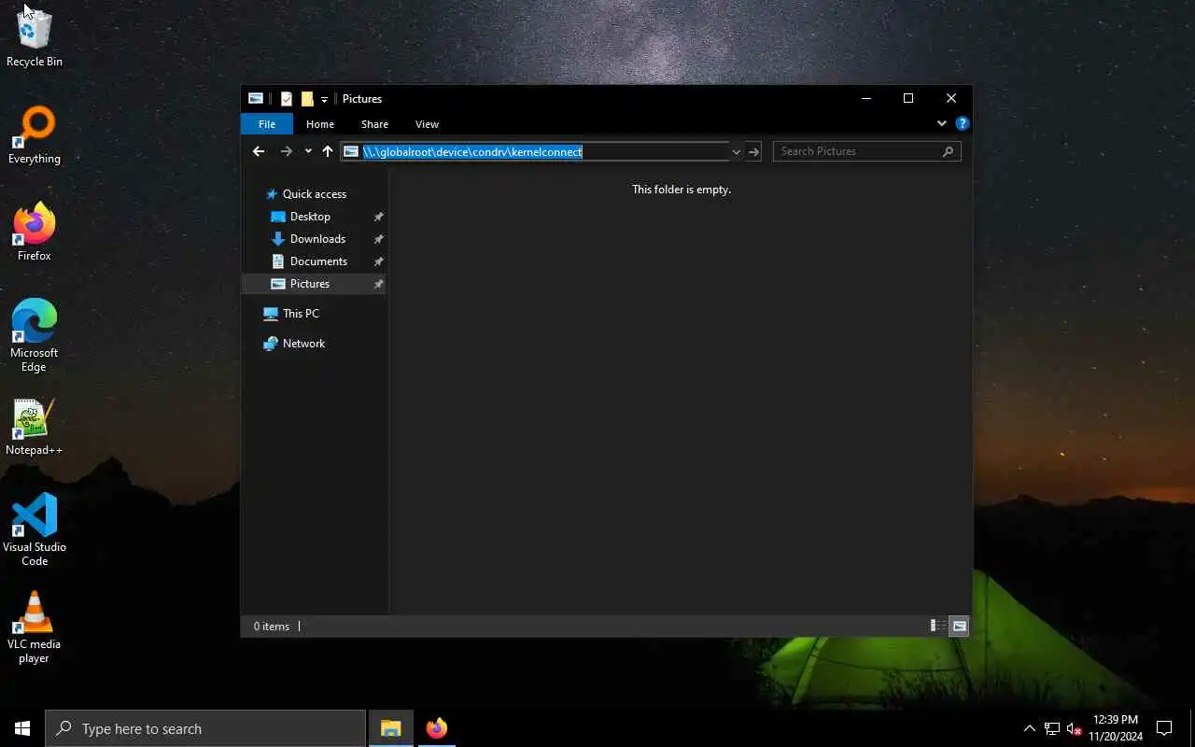The height and width of the screenshot is (747, 1195).
Task: Switch to the Details view layout
Action: pos(936,626)
